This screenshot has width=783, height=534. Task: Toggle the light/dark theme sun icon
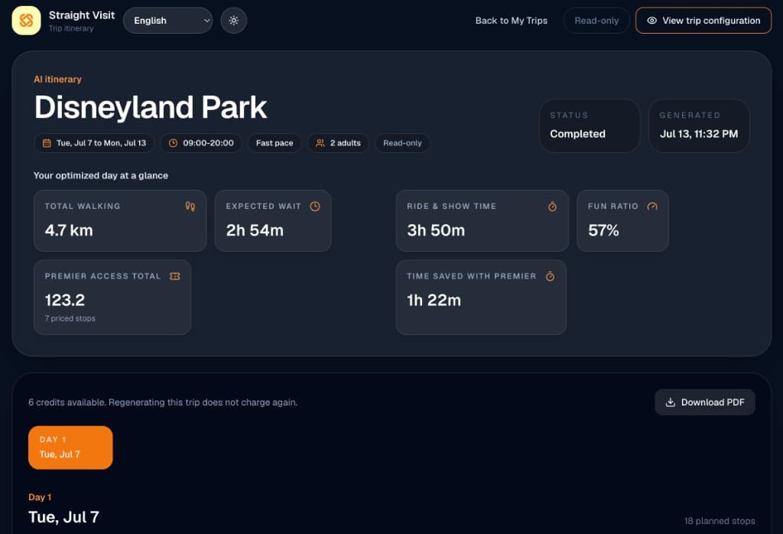[x=234, y=21]
